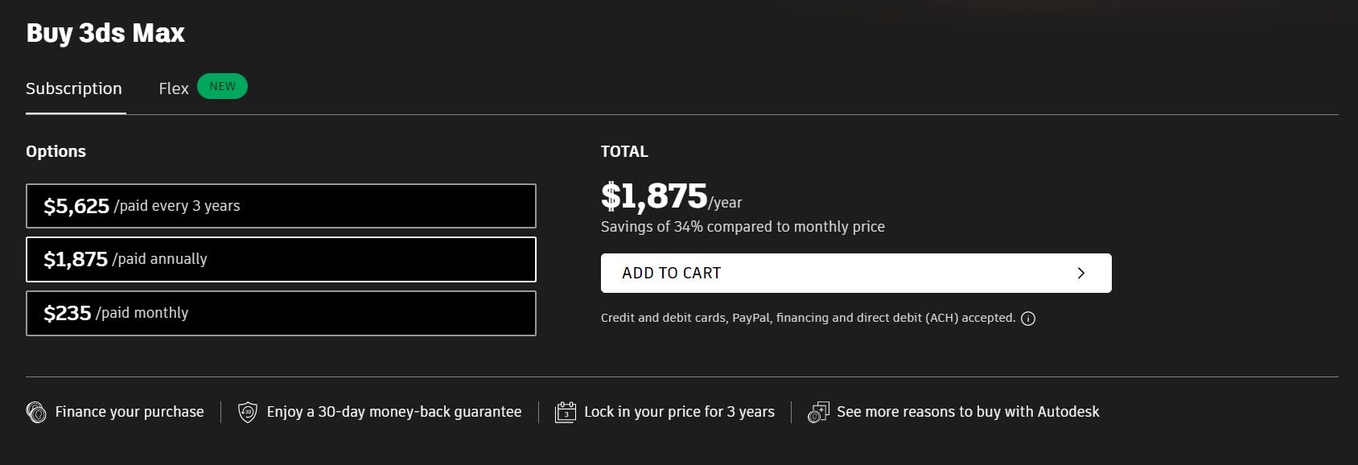Add 3ds Max to cart
Image resolution: width=1358 pixels, height=465 pixels.
coord(856,274)
